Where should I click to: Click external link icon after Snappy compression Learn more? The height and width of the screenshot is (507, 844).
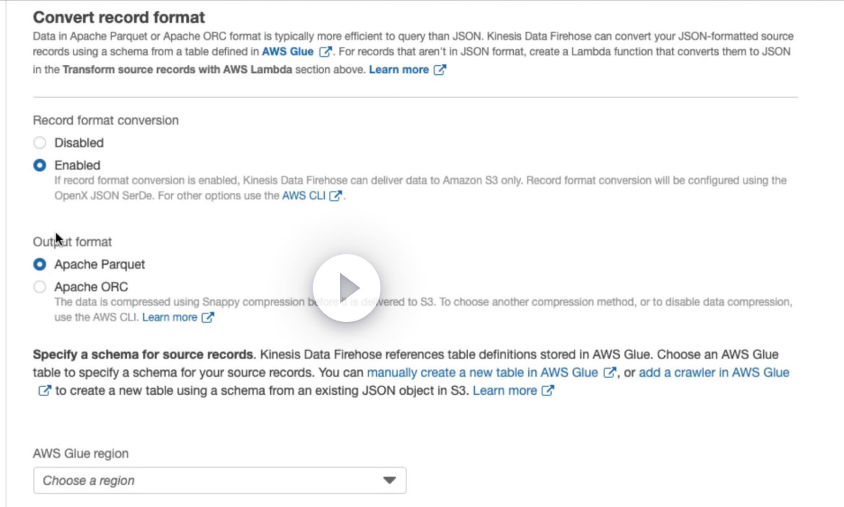pos(208,317)
